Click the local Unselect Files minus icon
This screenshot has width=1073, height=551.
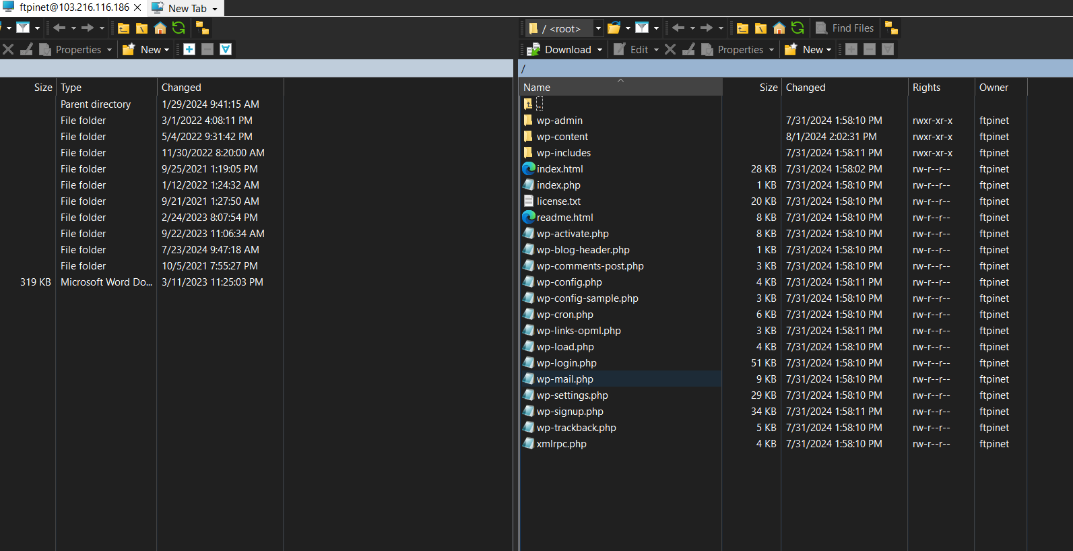tap(207, 49)
